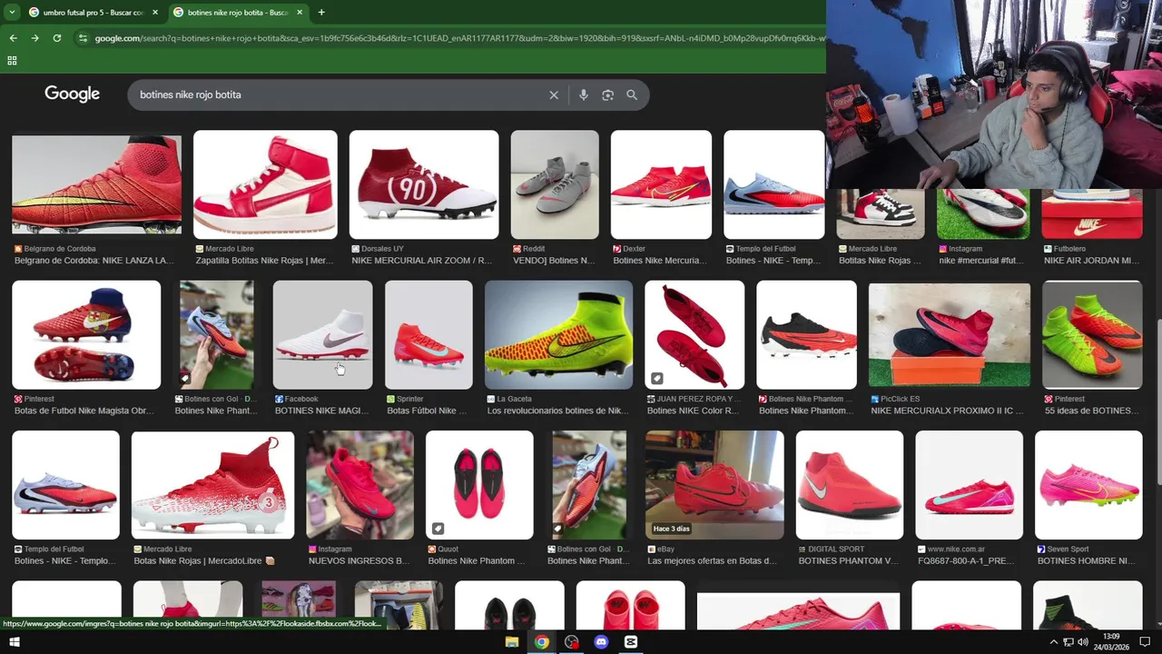Screen dimensions: 1162x654
Task: Open the volume control in tray
Action: (x=1084, y=642)
